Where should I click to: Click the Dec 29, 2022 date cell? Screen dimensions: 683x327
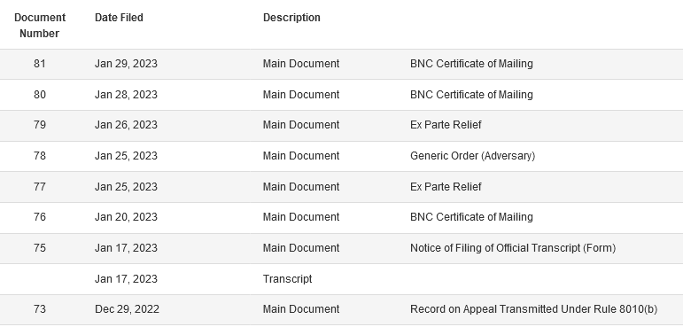127,309
